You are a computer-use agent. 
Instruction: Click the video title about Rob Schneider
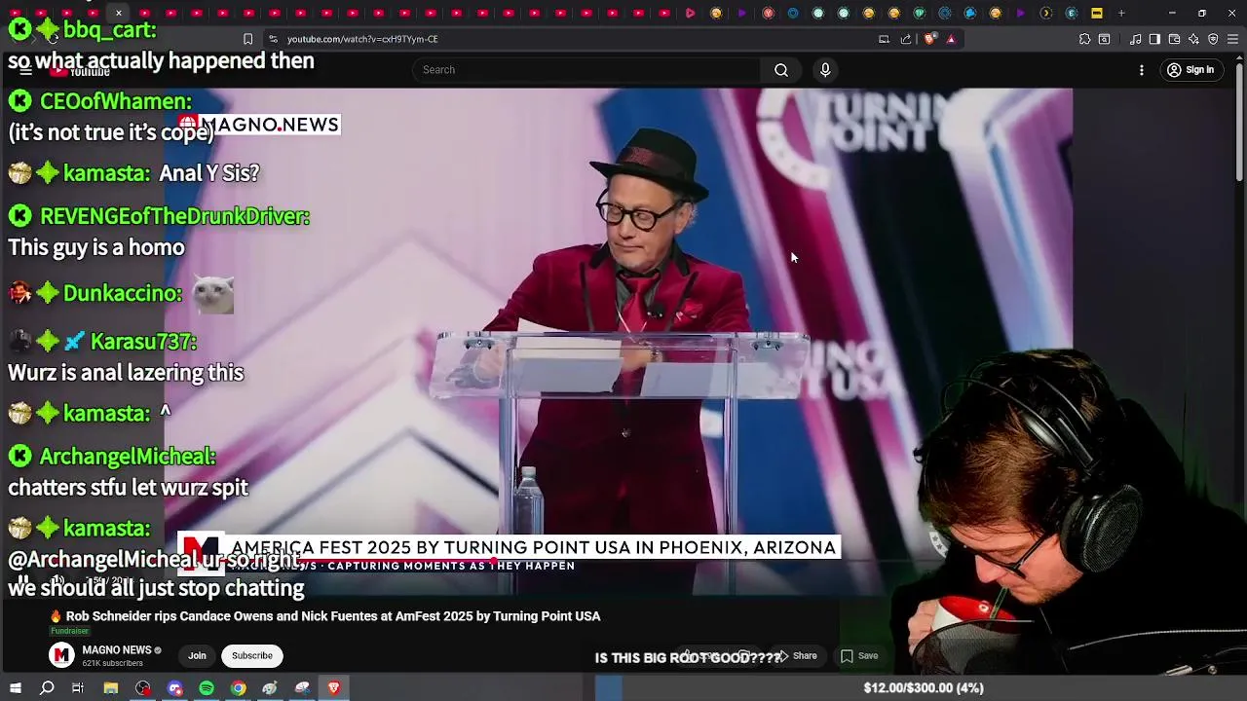[x=332, y=616]
